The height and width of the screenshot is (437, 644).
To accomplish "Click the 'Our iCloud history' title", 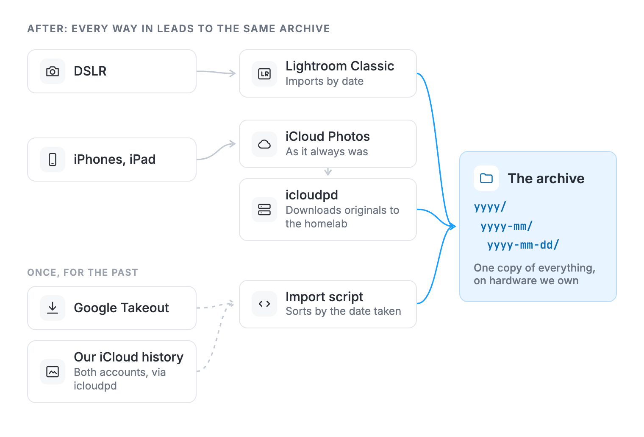I will click(x=129, y=357).
